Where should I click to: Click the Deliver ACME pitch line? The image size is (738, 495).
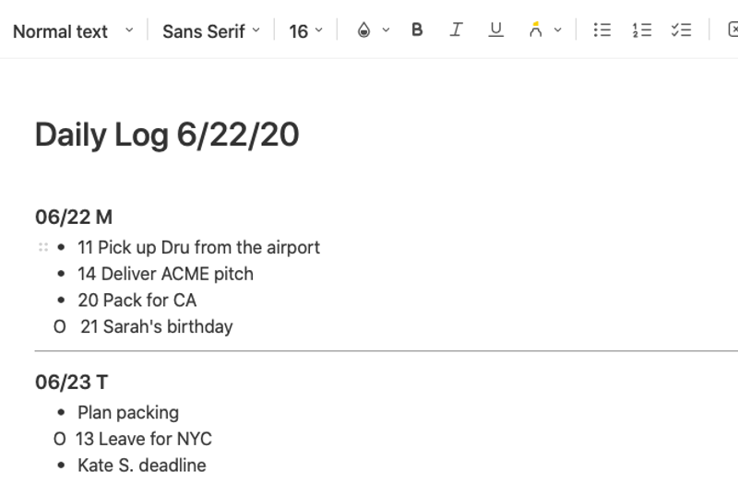[165, 274]
